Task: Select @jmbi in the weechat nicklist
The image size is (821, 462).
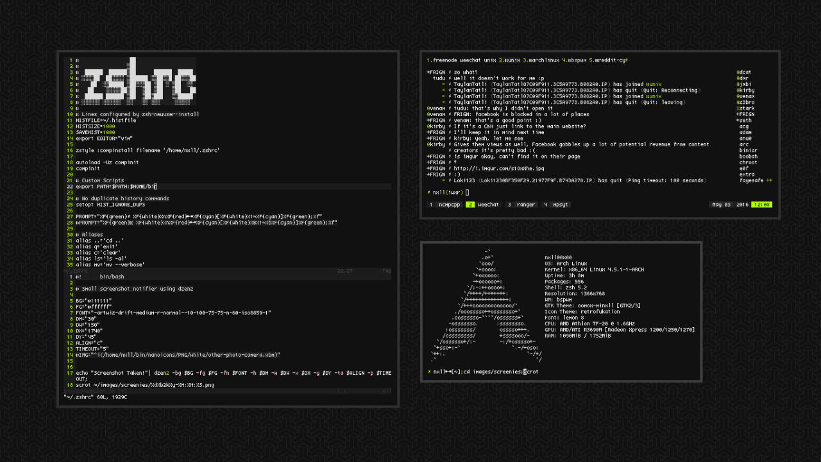Action: 743,84
